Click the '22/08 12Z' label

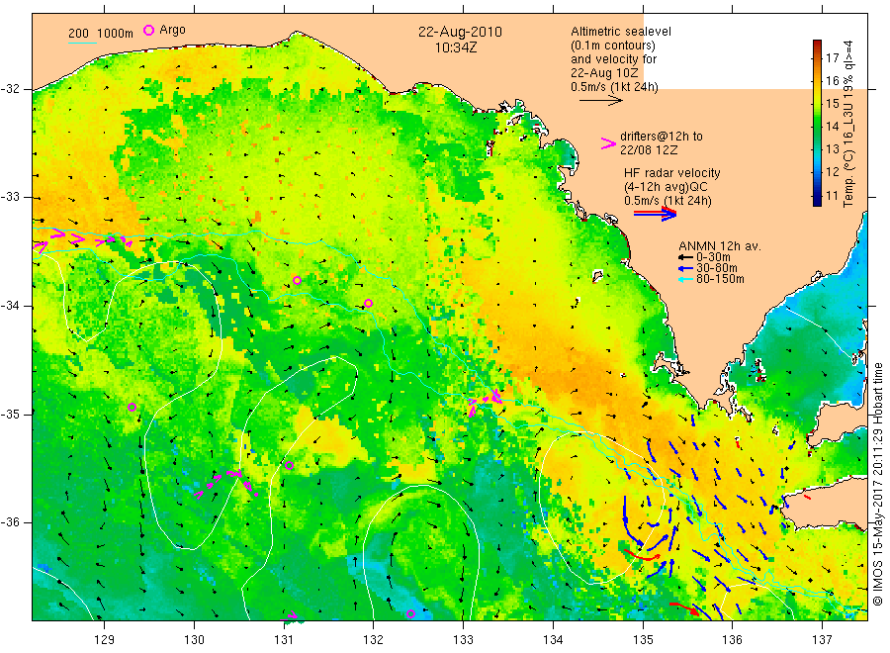coord(649,150)
